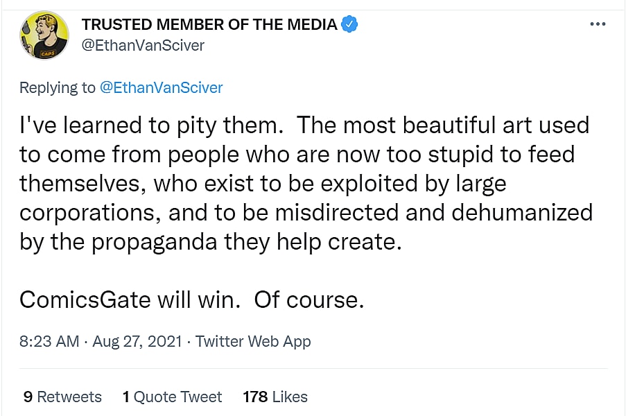Open the Twitter Web App source link
This screenshot has width=626, height=416.
[x=253, y=341]
